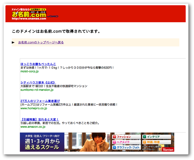
Task: Click the まずは体感！1ヶ月で-10kg ad description
Action: pyautogui.click(x=67, y=68)
